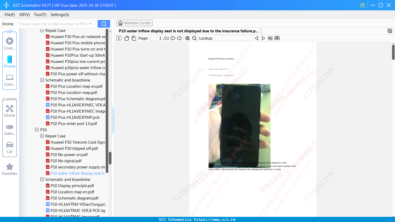
Task: Zoom in on the PDF
Action: click(x=188, y=38)
